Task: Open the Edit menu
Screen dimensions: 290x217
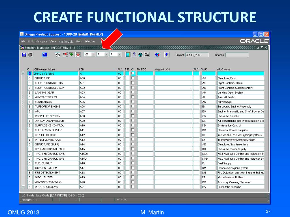Action: click(30, 41)
